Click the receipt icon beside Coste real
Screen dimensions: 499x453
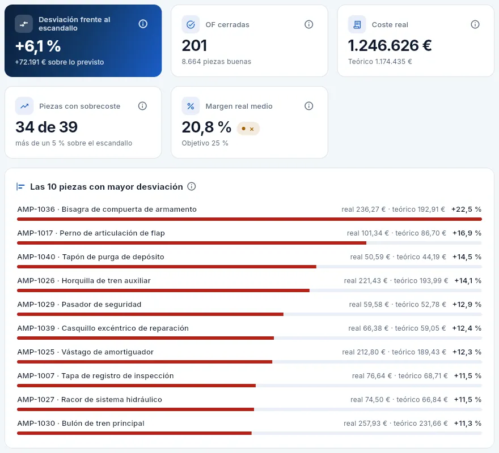[357, 24]
